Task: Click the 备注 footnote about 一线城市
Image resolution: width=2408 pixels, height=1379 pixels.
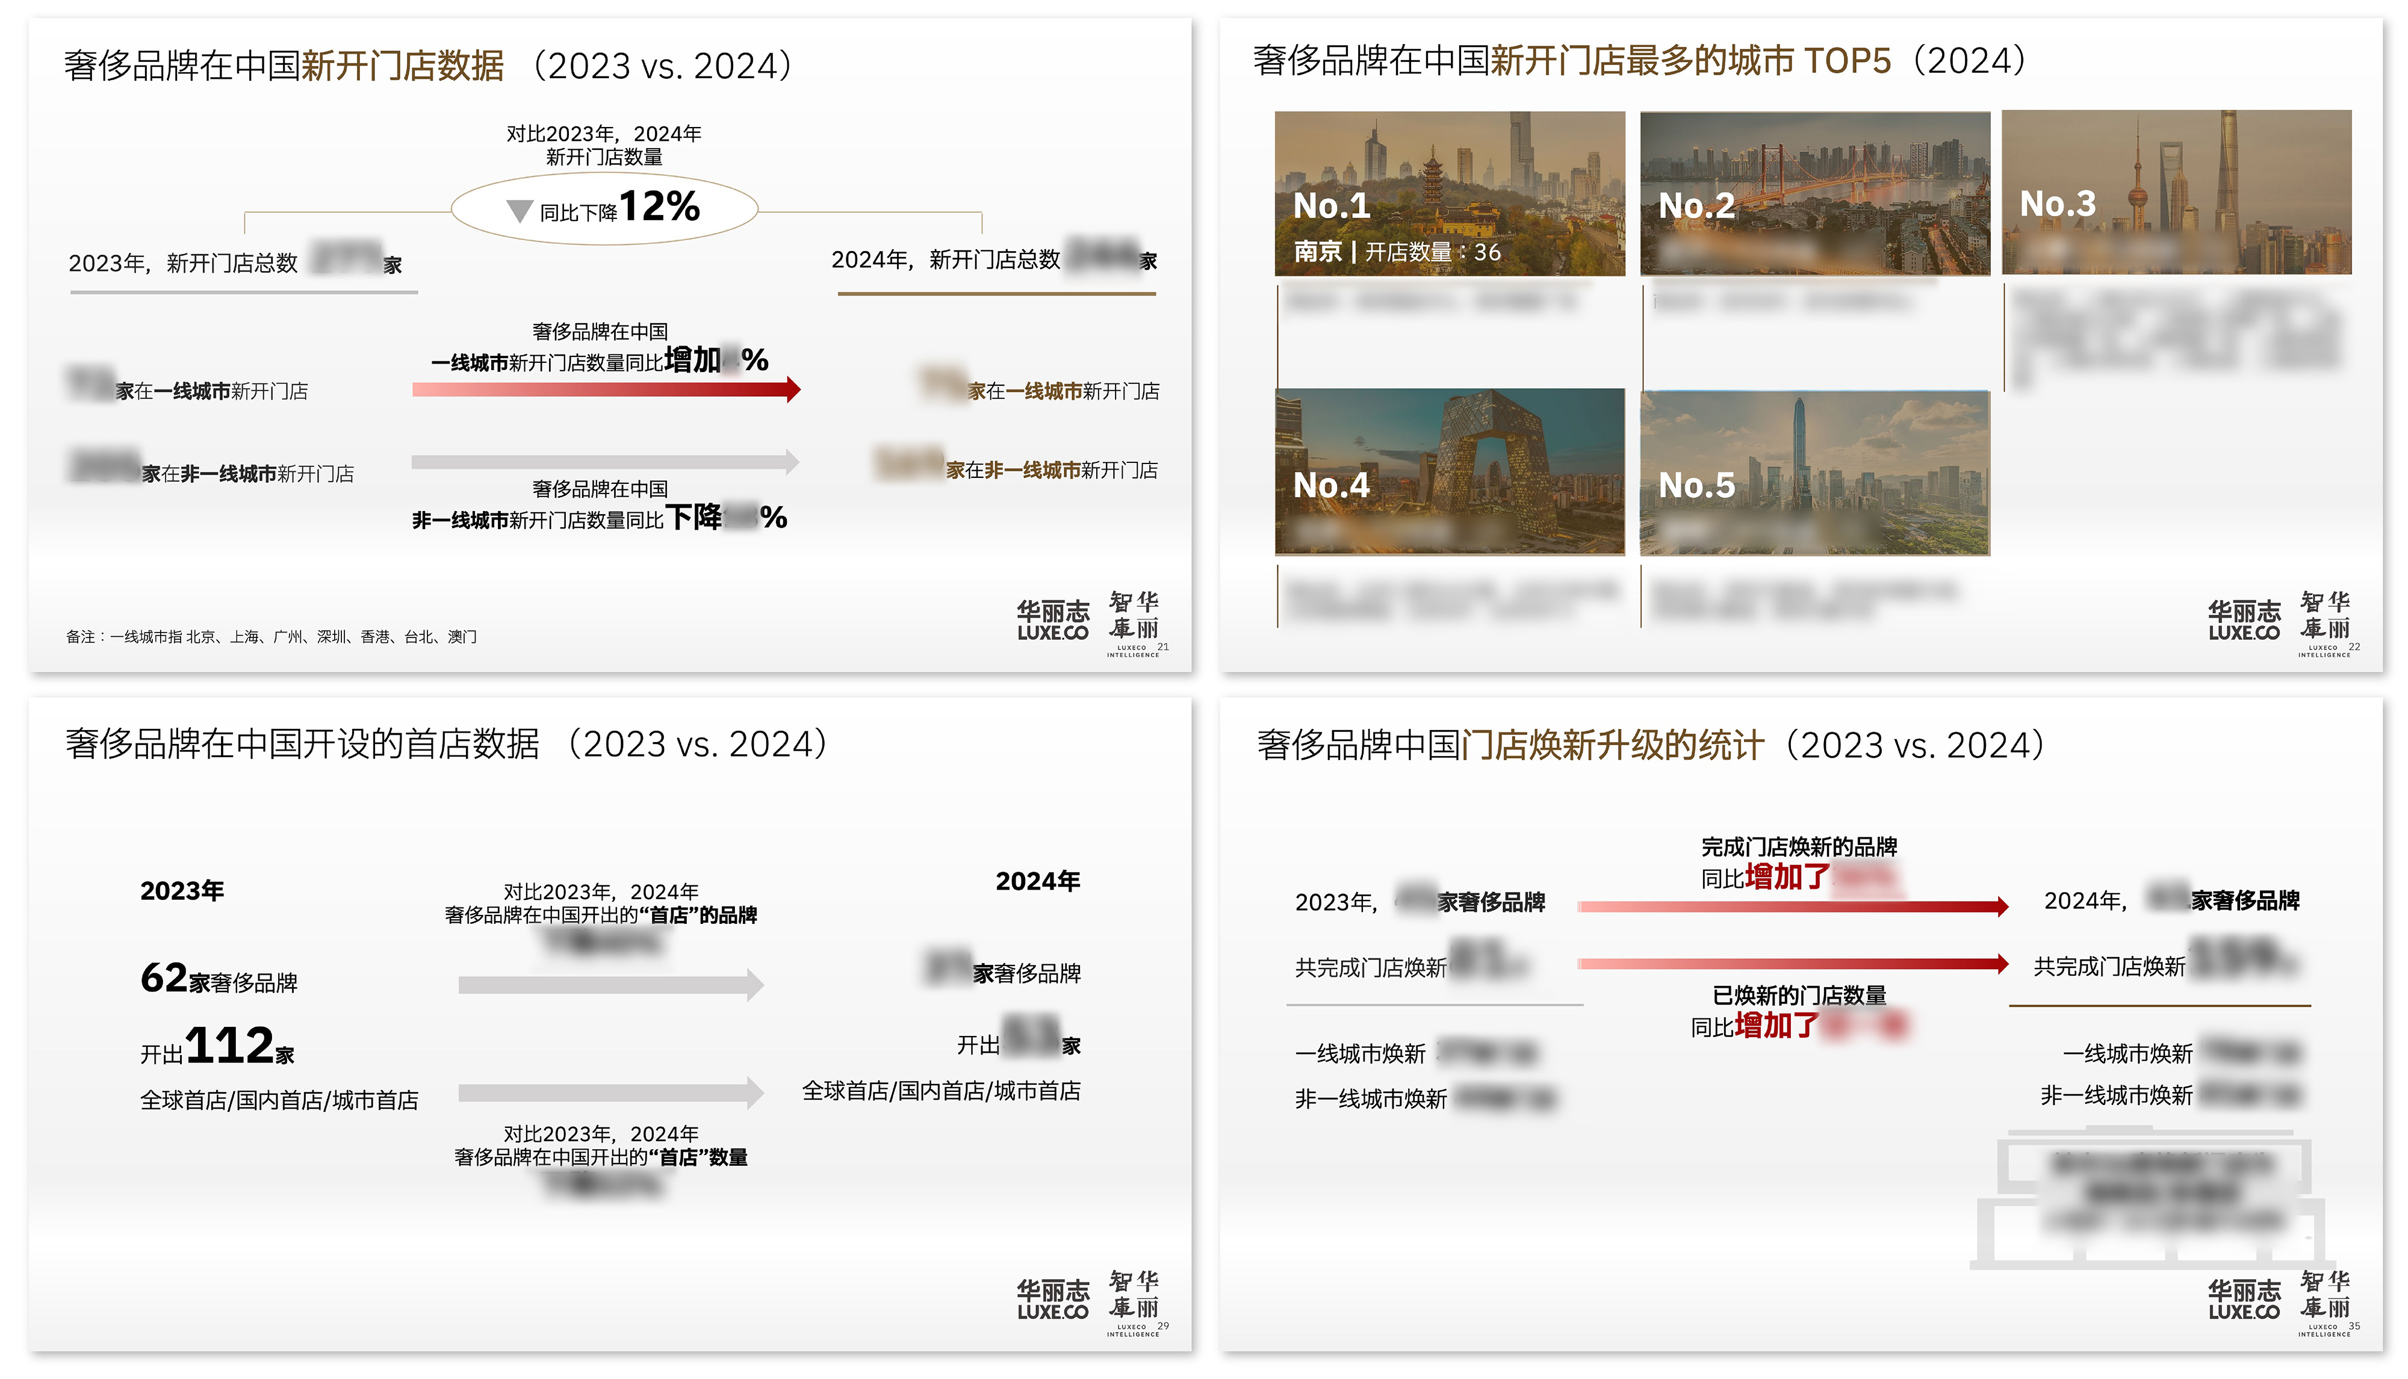Action: [x=271, y=636]
